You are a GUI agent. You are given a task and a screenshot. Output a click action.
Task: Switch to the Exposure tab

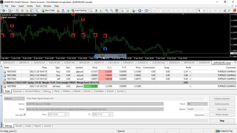(17, 91)
